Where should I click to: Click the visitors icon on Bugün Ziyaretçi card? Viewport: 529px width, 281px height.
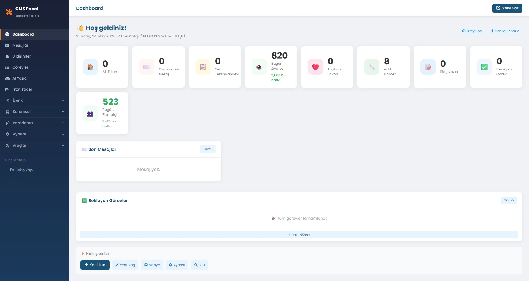[x=90, y=113]
